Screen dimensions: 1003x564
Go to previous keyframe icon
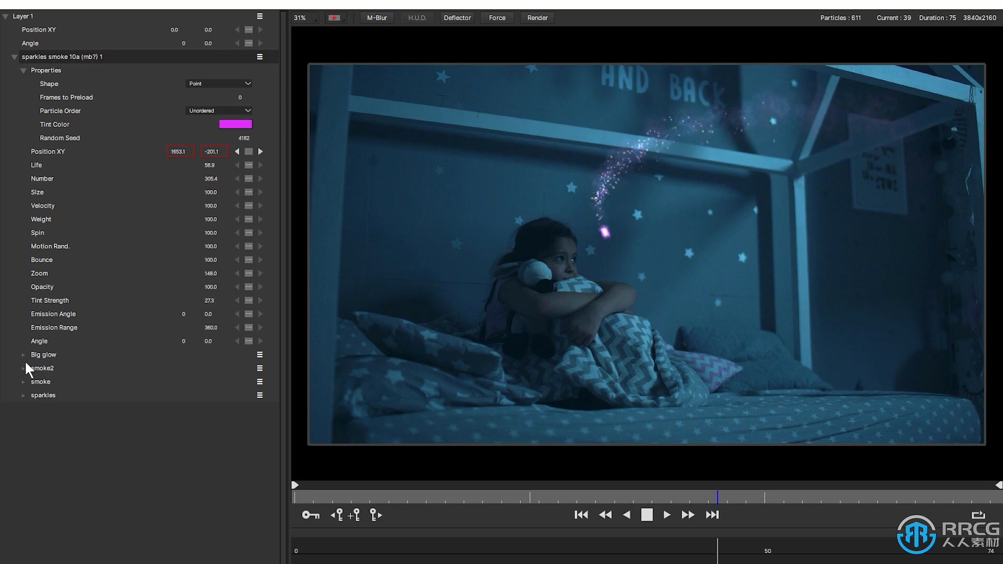(x=337, y=515)
